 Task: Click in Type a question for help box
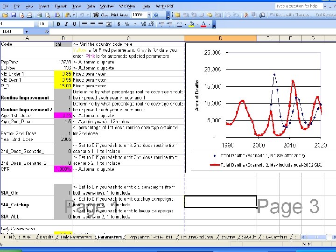pyautogui.click(x=299, y=6)
